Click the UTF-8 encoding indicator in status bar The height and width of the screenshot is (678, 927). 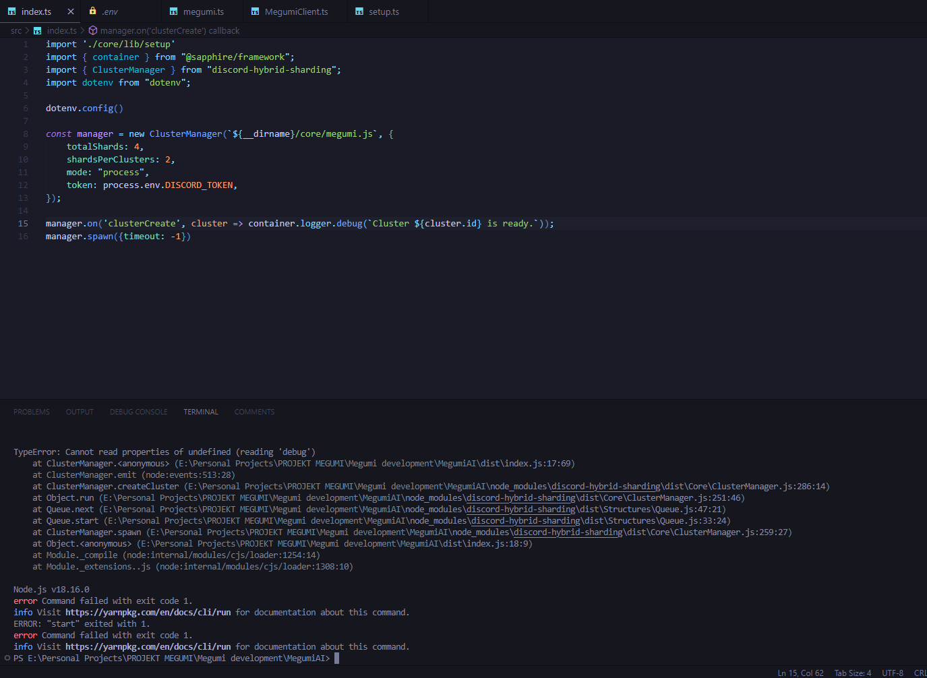pos(892,672)
